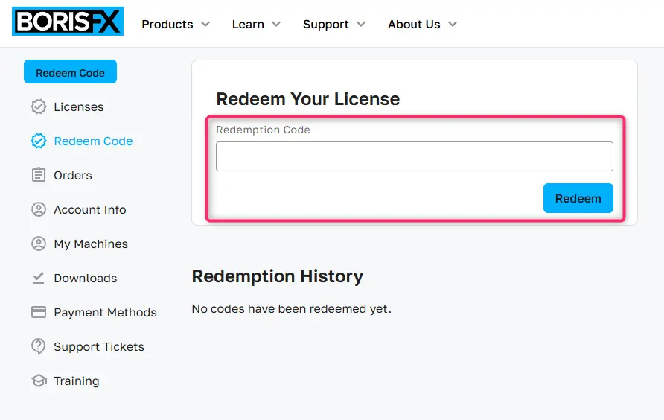Focus the Redemption Code input field

tap(414, 156)
